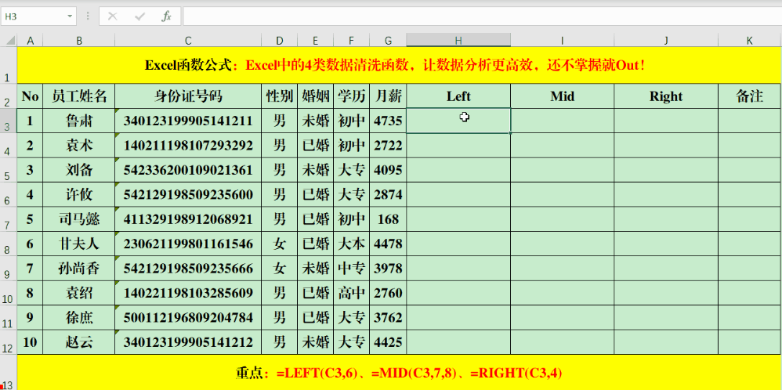Image resolution: width=782 pixels, height=390 pixels.
Task: Click name cell 徐庶
Action: [x=79, y=318]
